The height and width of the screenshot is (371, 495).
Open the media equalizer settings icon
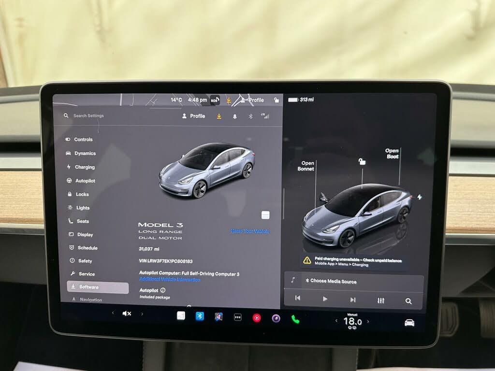coord(381,300)
